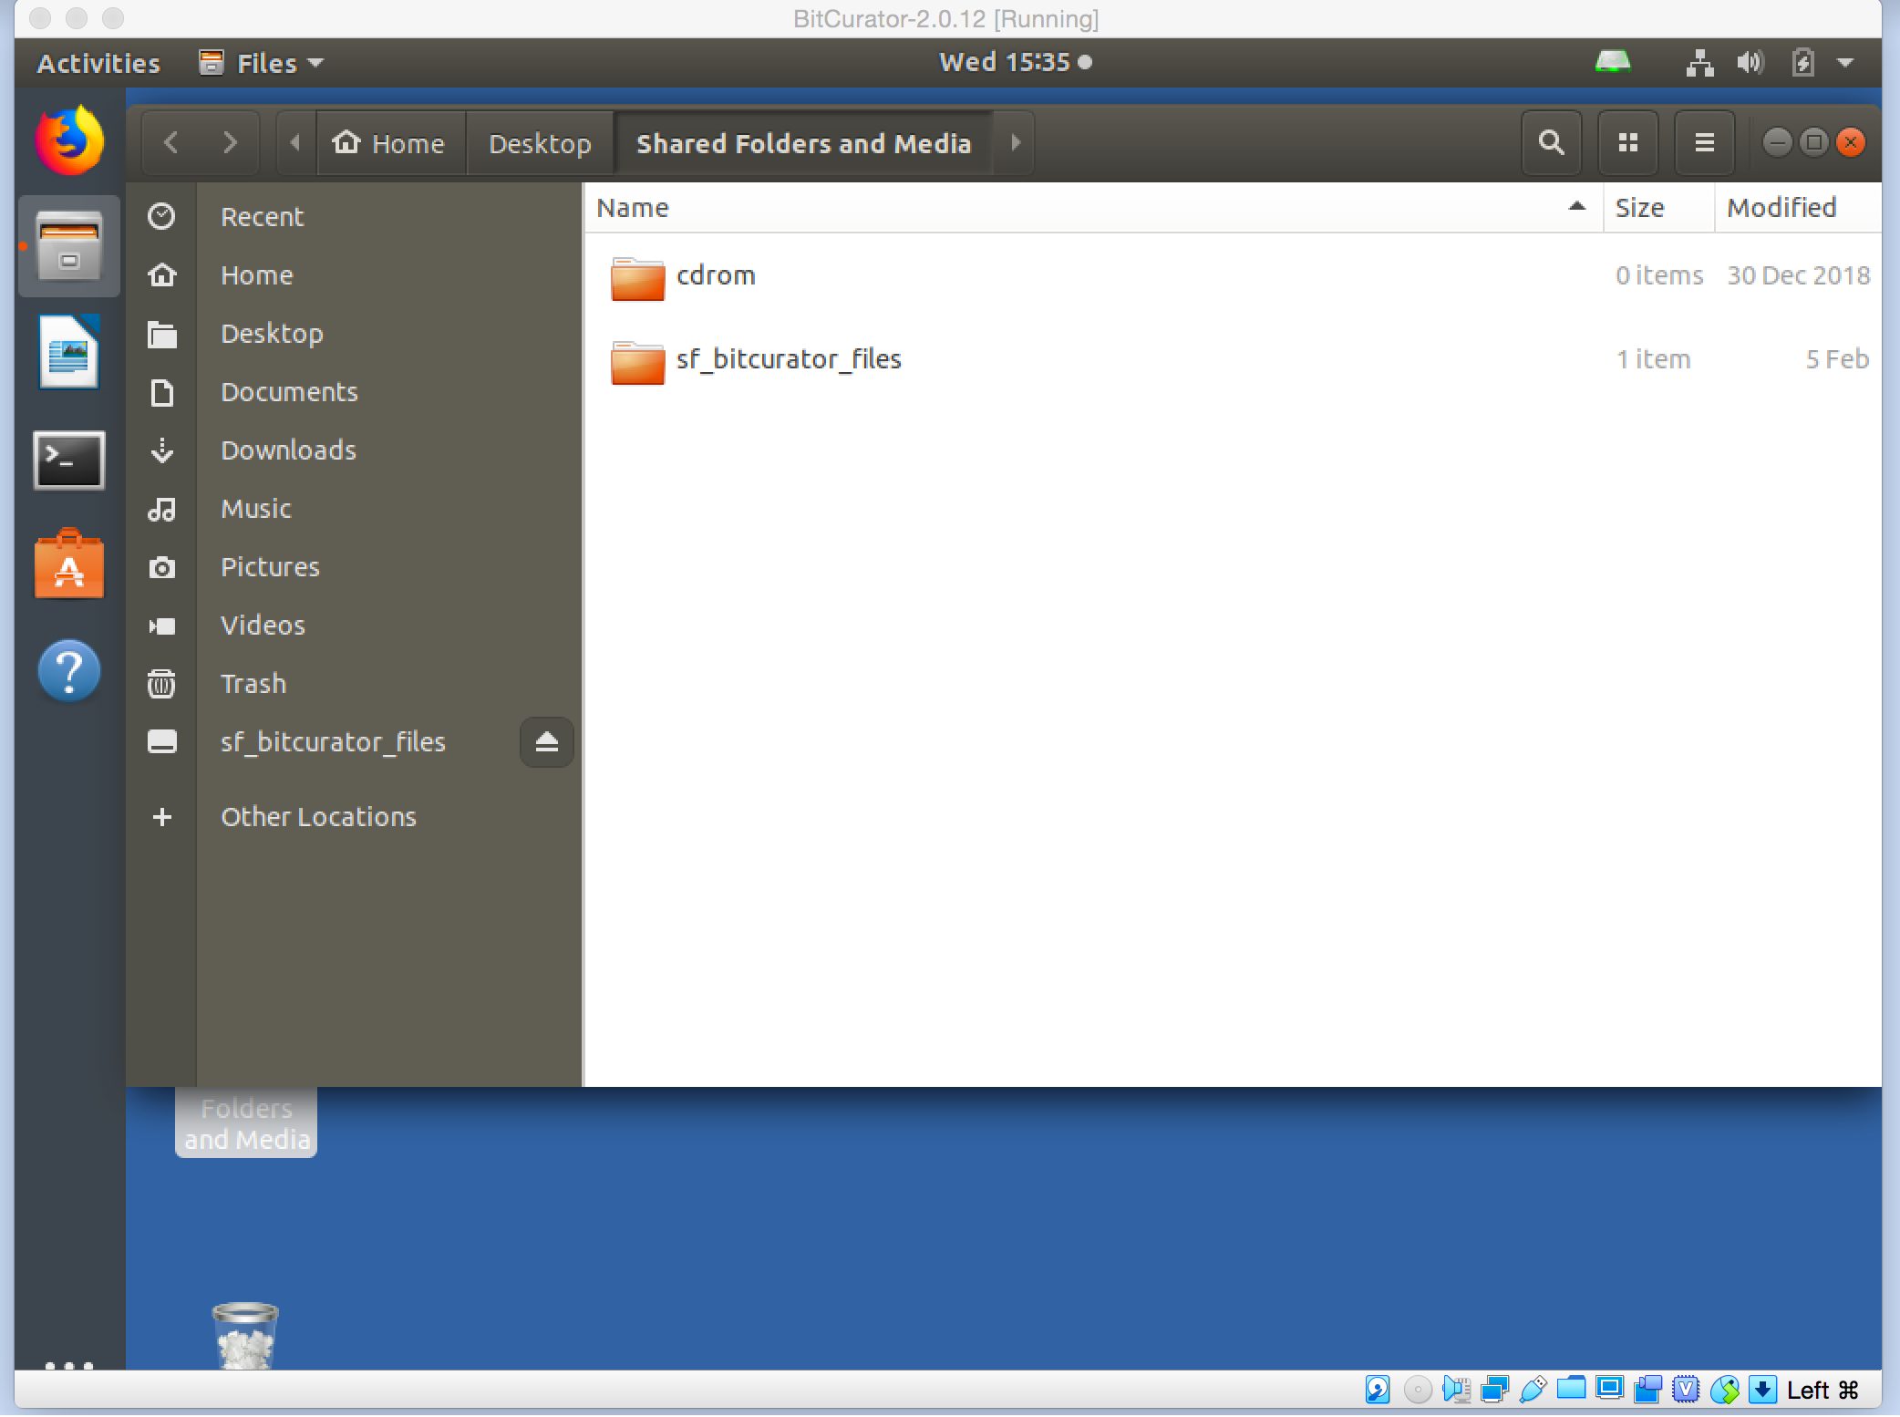Select the grid view icon
Image resolution: width=1900 pixels, height=1417 pixels.
(1626, 141)
